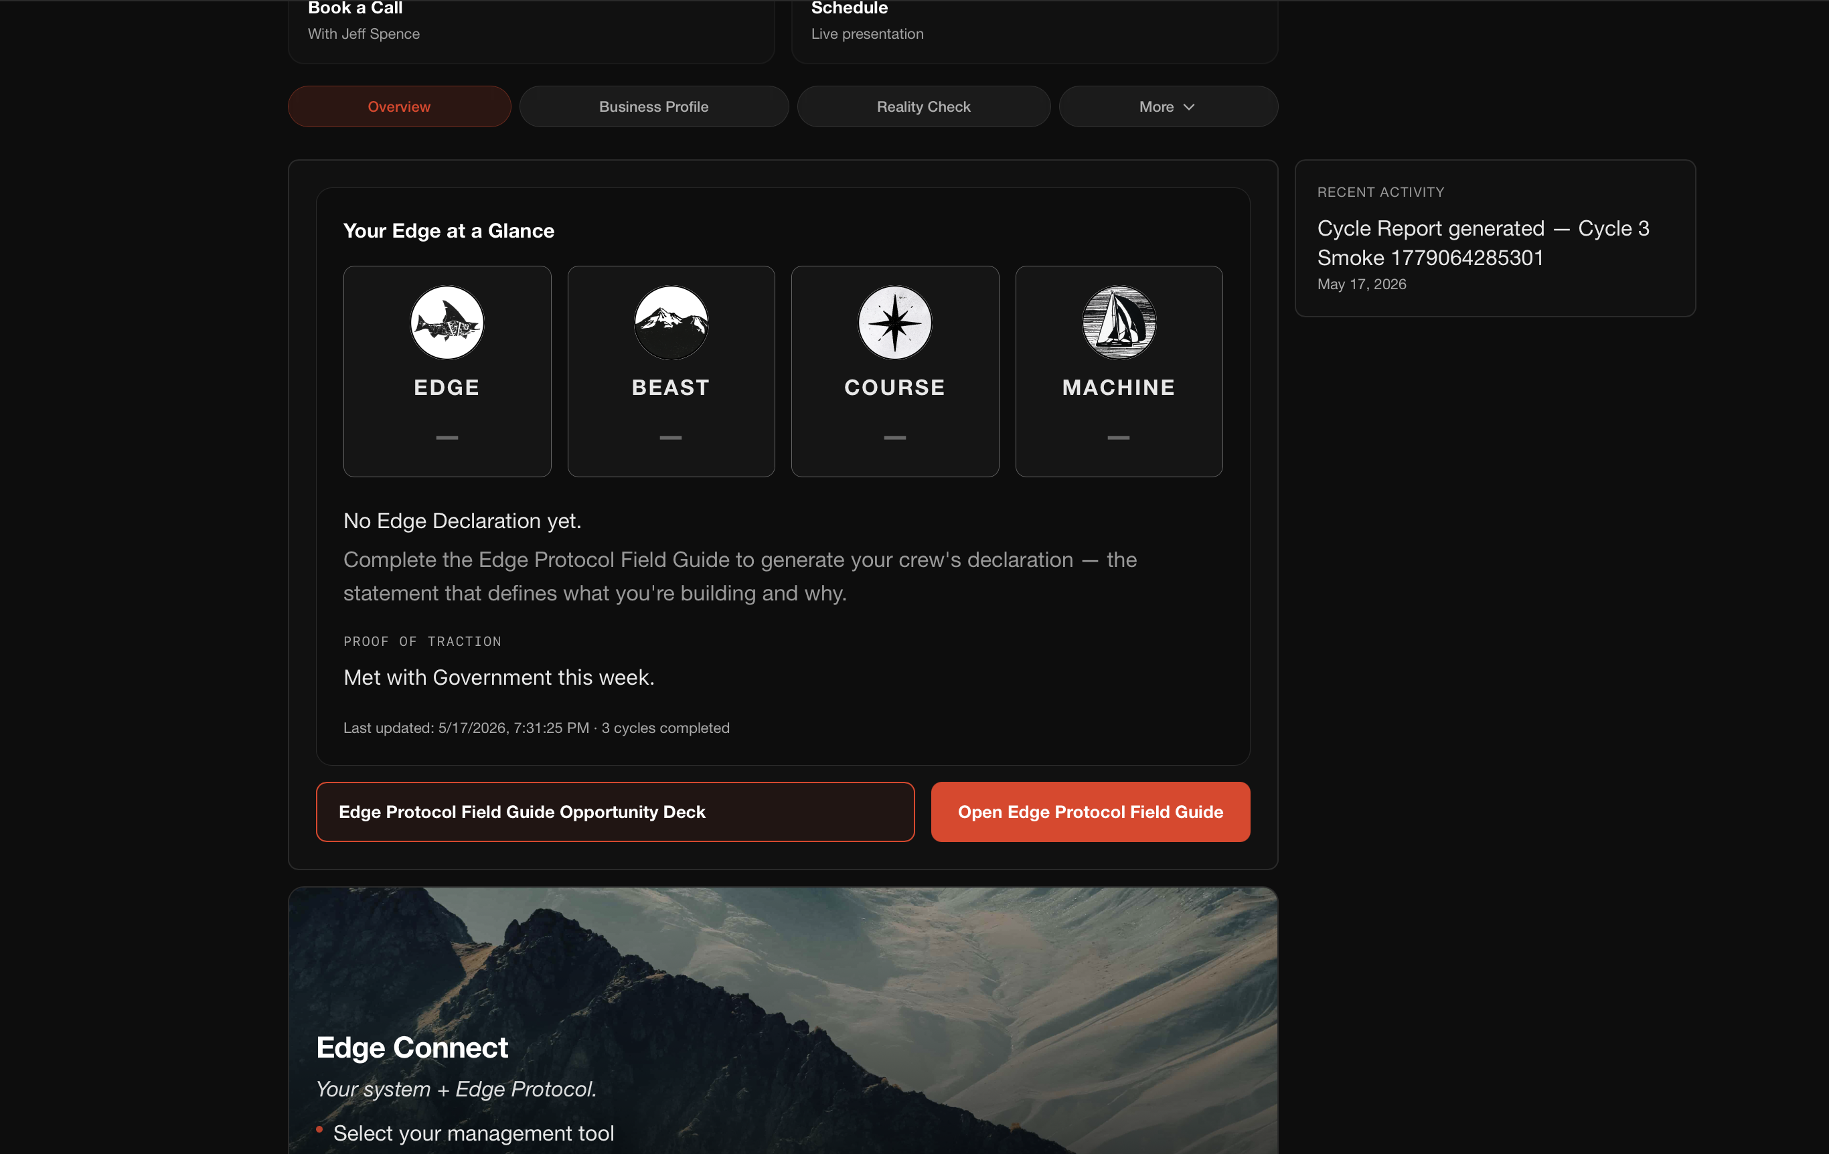The image size is (1829, 1154).
Task: Click 'Your system + Edge Protocol.' tagline
Action: point(456,1088)
